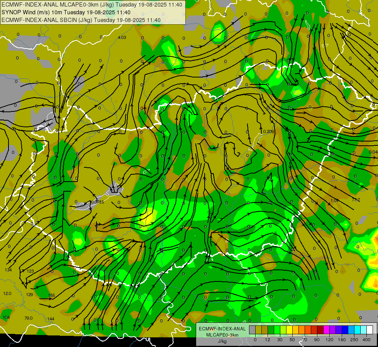Click the white legend swatch

[370, 330]
